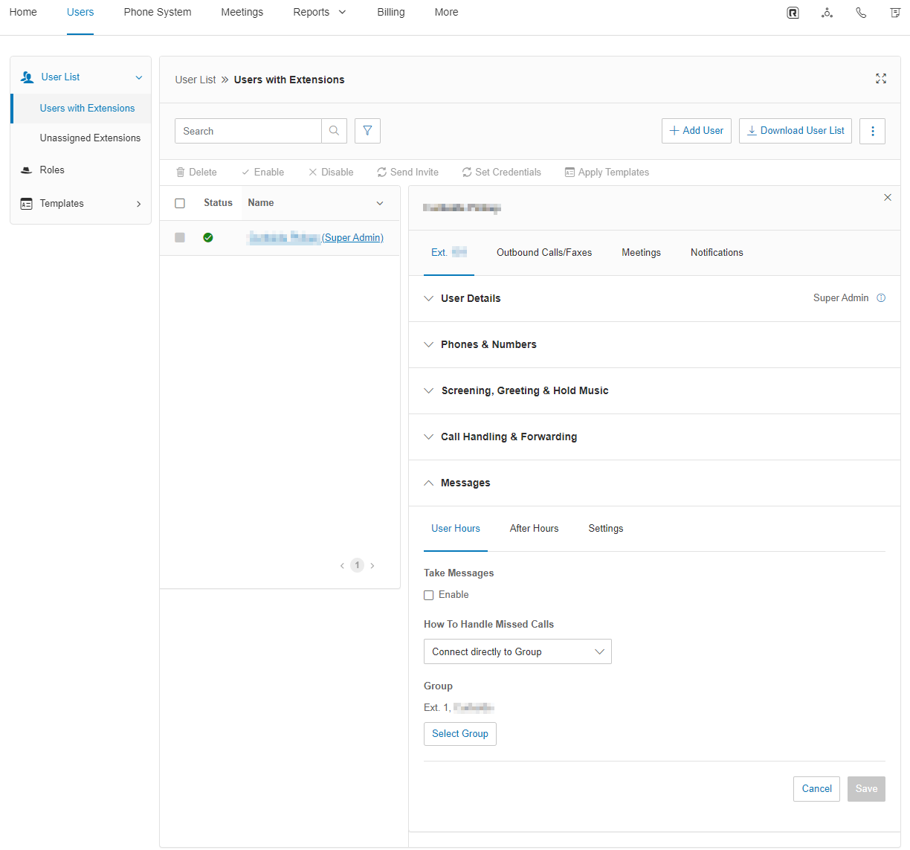Click the phone handset icon in header
The height and width of the screenshot is (850, 910).
click(861, 13)
